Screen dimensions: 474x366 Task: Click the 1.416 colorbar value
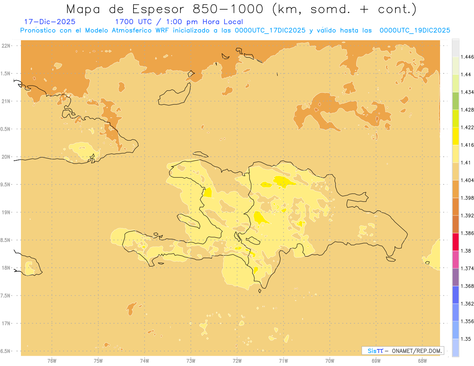click(x=467, y=145)
